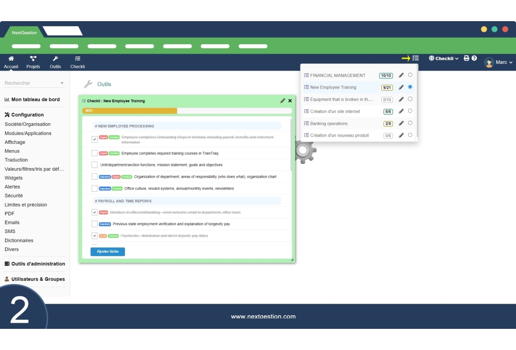
Task: Click the Outils wrench icon in navbar
Action: [55, 59]
